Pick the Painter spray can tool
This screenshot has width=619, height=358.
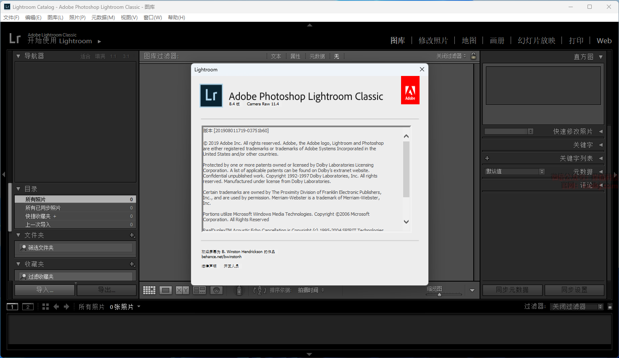[239, 290]
